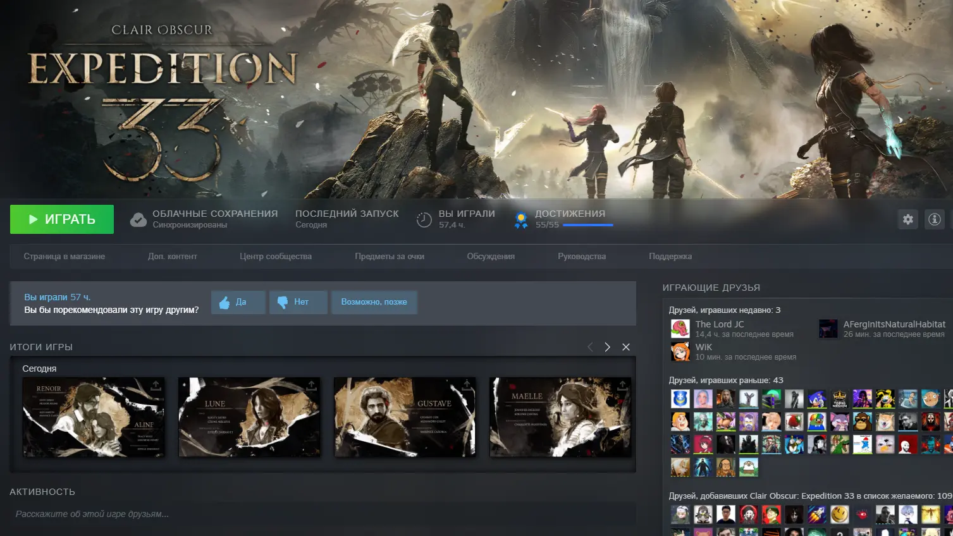953x536 pixels.
Task: Click the Вы играли 57 ч. link
Action: pos(58,297)
